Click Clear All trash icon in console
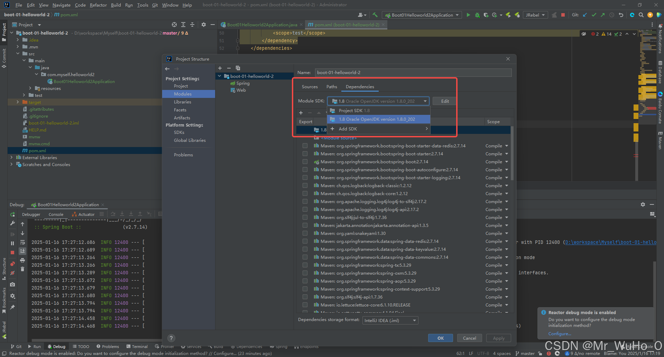Viewport: 664px width, 357px height. click(22, 269)
